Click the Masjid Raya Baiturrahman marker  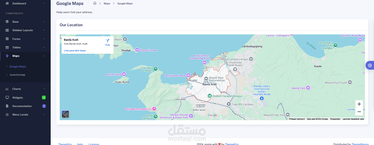click(206, 79)
